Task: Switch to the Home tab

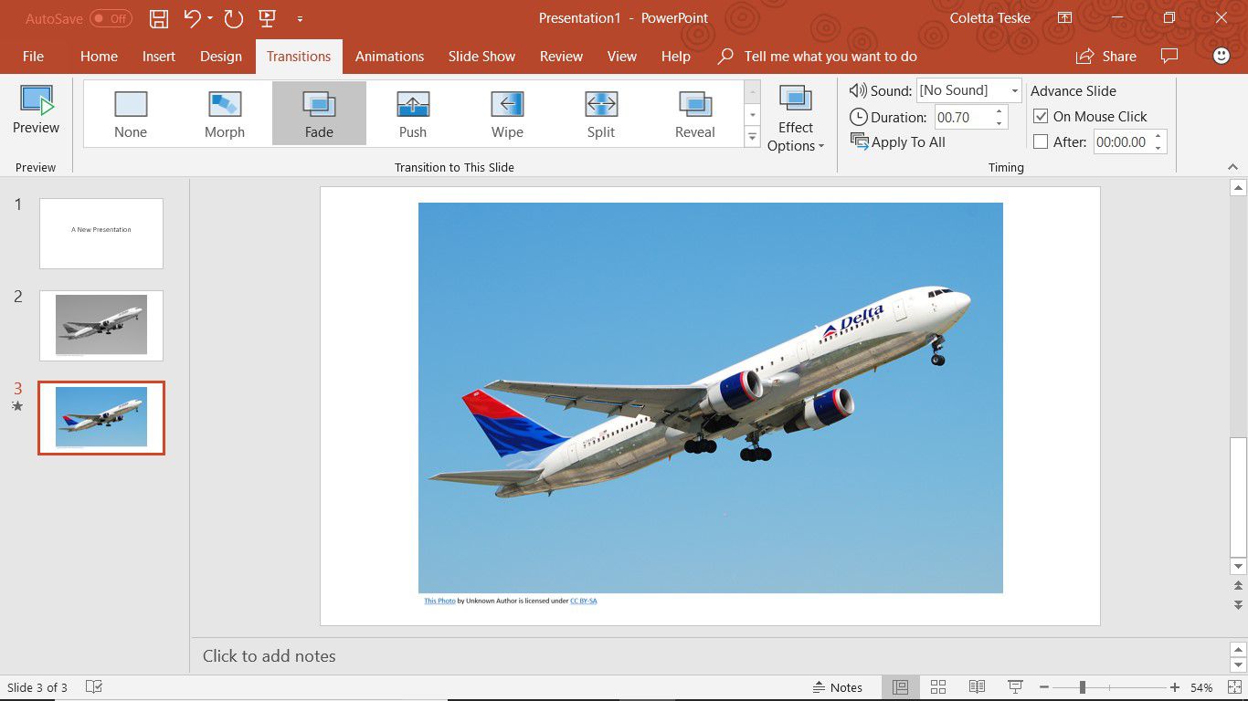Action: [x=99, y=56]
